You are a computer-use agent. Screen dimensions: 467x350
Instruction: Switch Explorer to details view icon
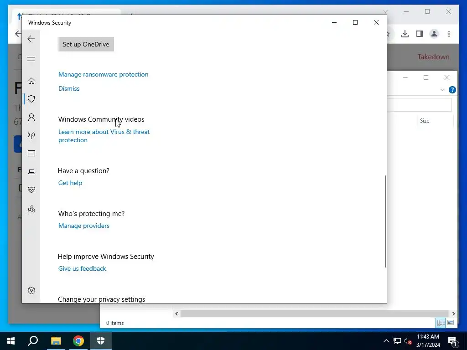[441, 323]
